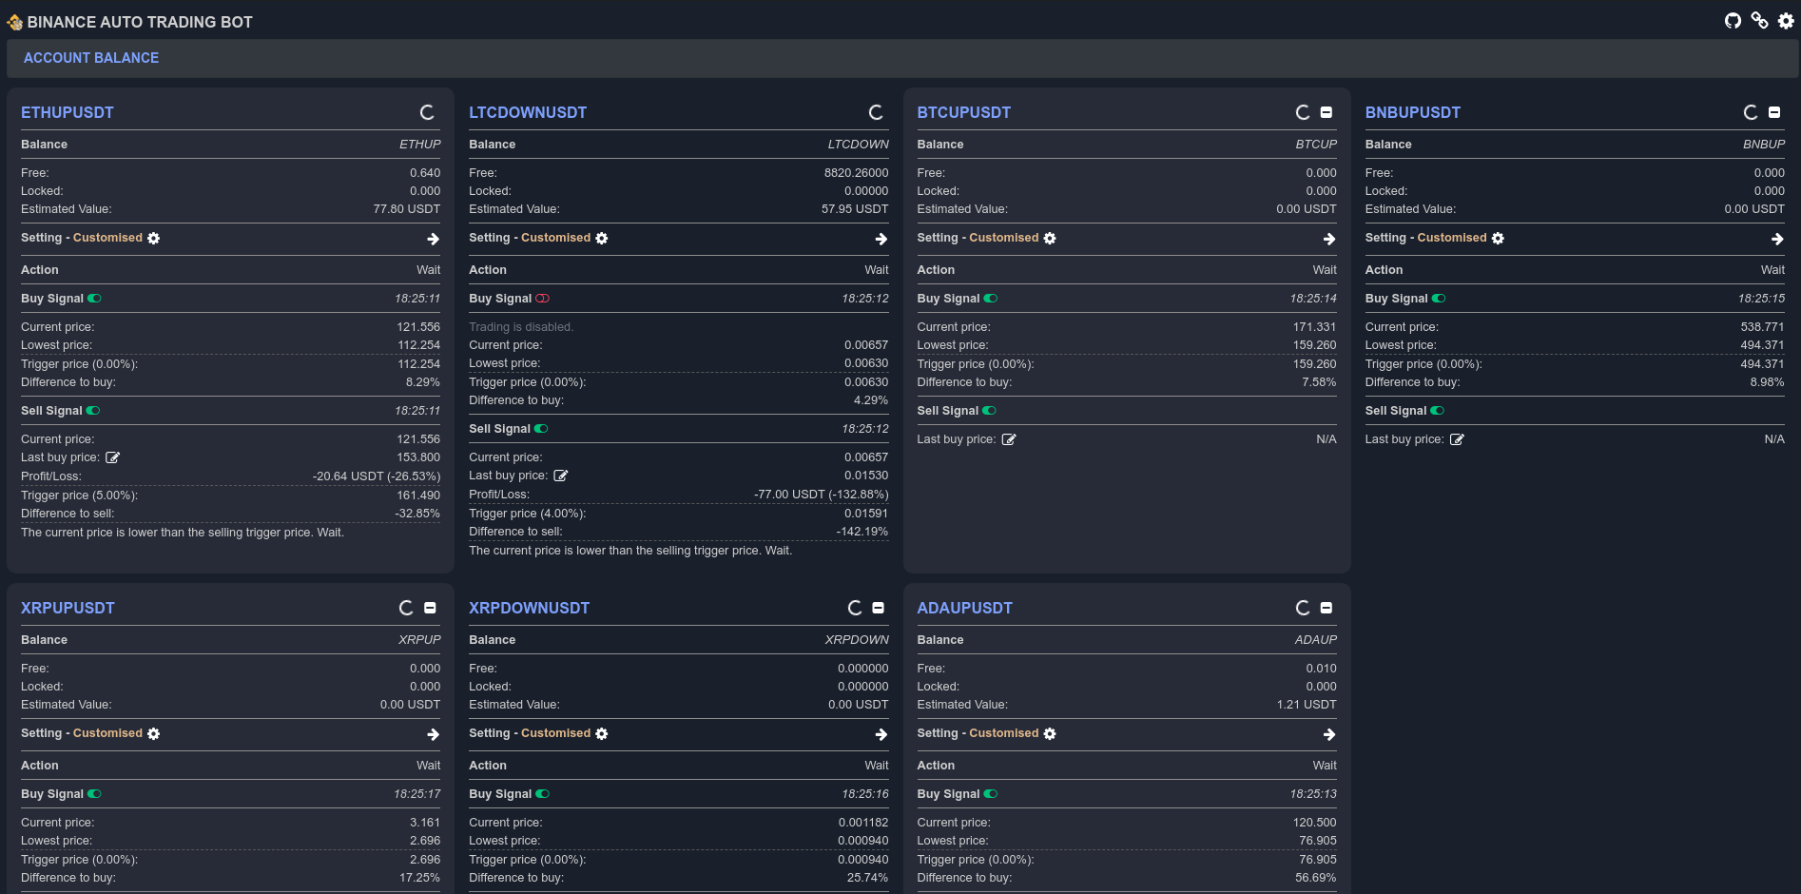Screen dimensions: 1801x894
Task: Open LTCDOWNUSDT setting gear icon
Action: tap(602, 239)
